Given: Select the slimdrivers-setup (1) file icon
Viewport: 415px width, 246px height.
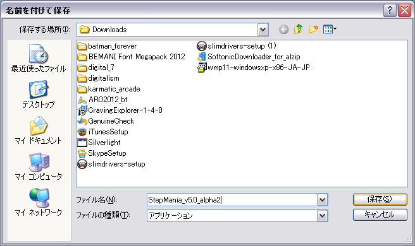Looking at the screenshot, I should click(202, 46).
